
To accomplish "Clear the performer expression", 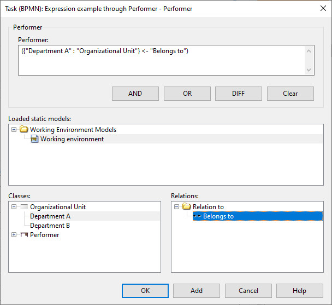I will tap(290, 94).
